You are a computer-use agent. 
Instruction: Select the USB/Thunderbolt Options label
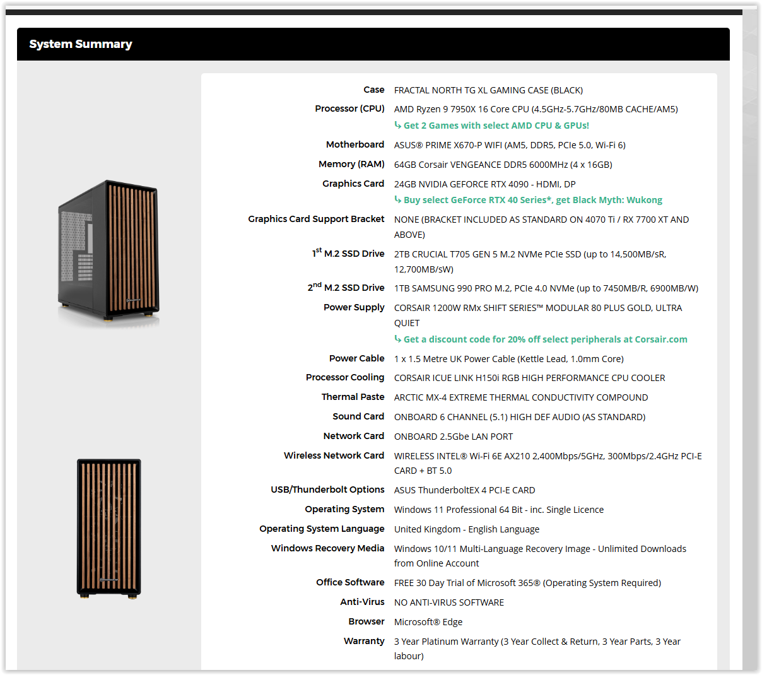pos(327,490)
